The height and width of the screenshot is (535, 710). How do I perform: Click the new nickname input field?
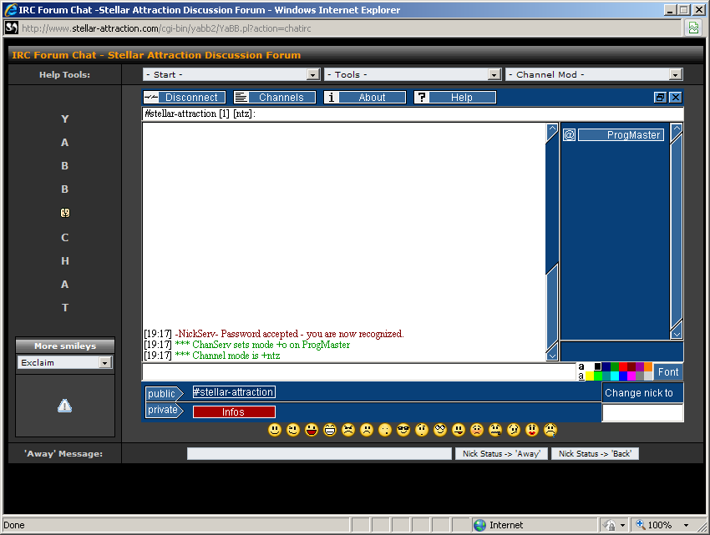pos(642,412)
